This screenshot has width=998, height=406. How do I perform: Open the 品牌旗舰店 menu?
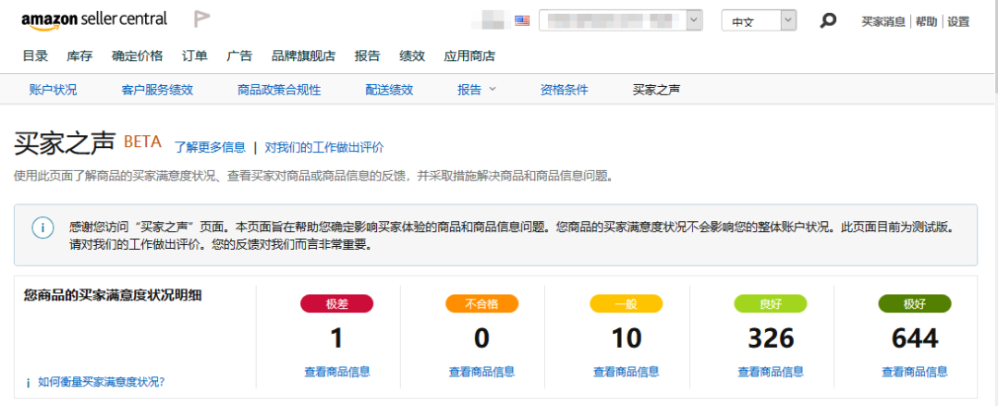pyautogui.click(x=303, y=55)
